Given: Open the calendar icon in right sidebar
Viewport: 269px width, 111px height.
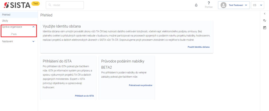Looking at the screenshot, I should pyautogui.click(x=265, y=27).
